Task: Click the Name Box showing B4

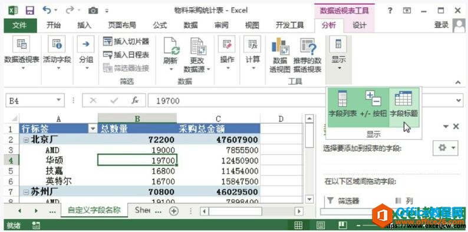Action: (x=31, y=101)
